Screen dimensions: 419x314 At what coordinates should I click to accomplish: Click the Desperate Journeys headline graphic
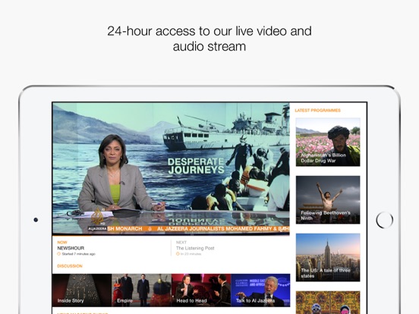click(196, 166)
